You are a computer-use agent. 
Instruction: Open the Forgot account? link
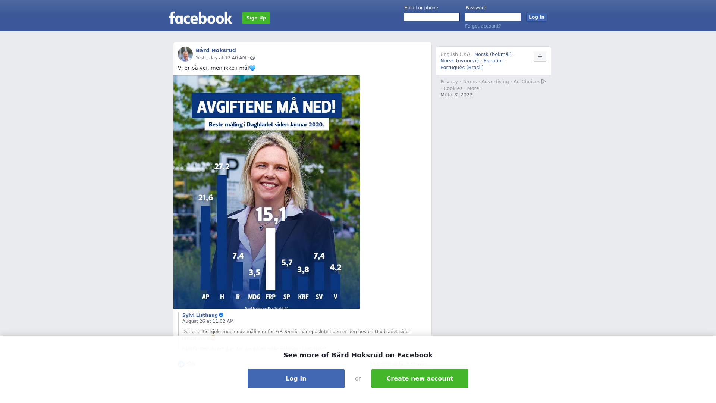pos(483,26)
